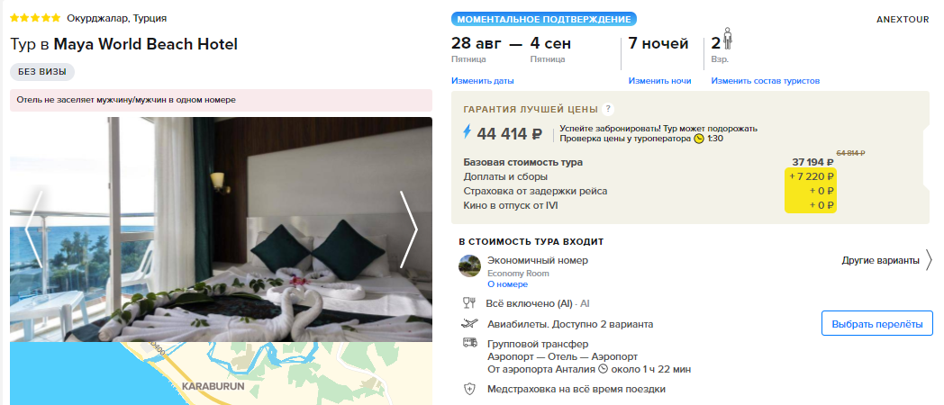This screenshot has width=944, height=405.
Task: Show next hotel photo with right arrow
Action: click(x=409, y=229)
